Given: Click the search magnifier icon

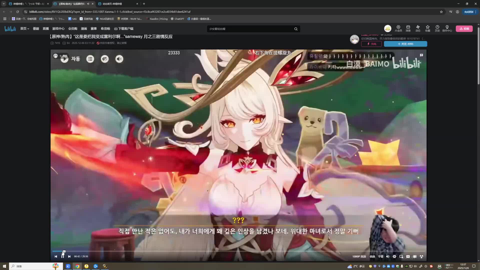Looking at the screenshot, I should pos(296,29).
